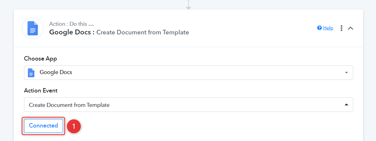
Task: Click the Connected button
Action: (43, 126)
